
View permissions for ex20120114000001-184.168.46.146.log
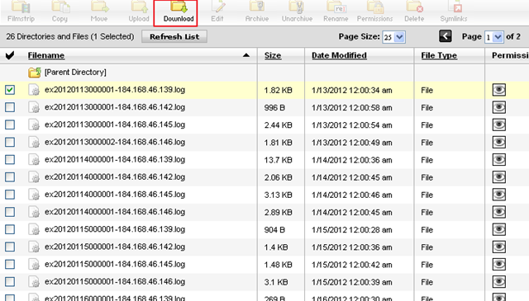(499, 212)
